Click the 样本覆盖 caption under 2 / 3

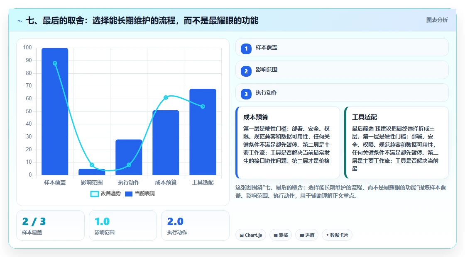point(32,233)
